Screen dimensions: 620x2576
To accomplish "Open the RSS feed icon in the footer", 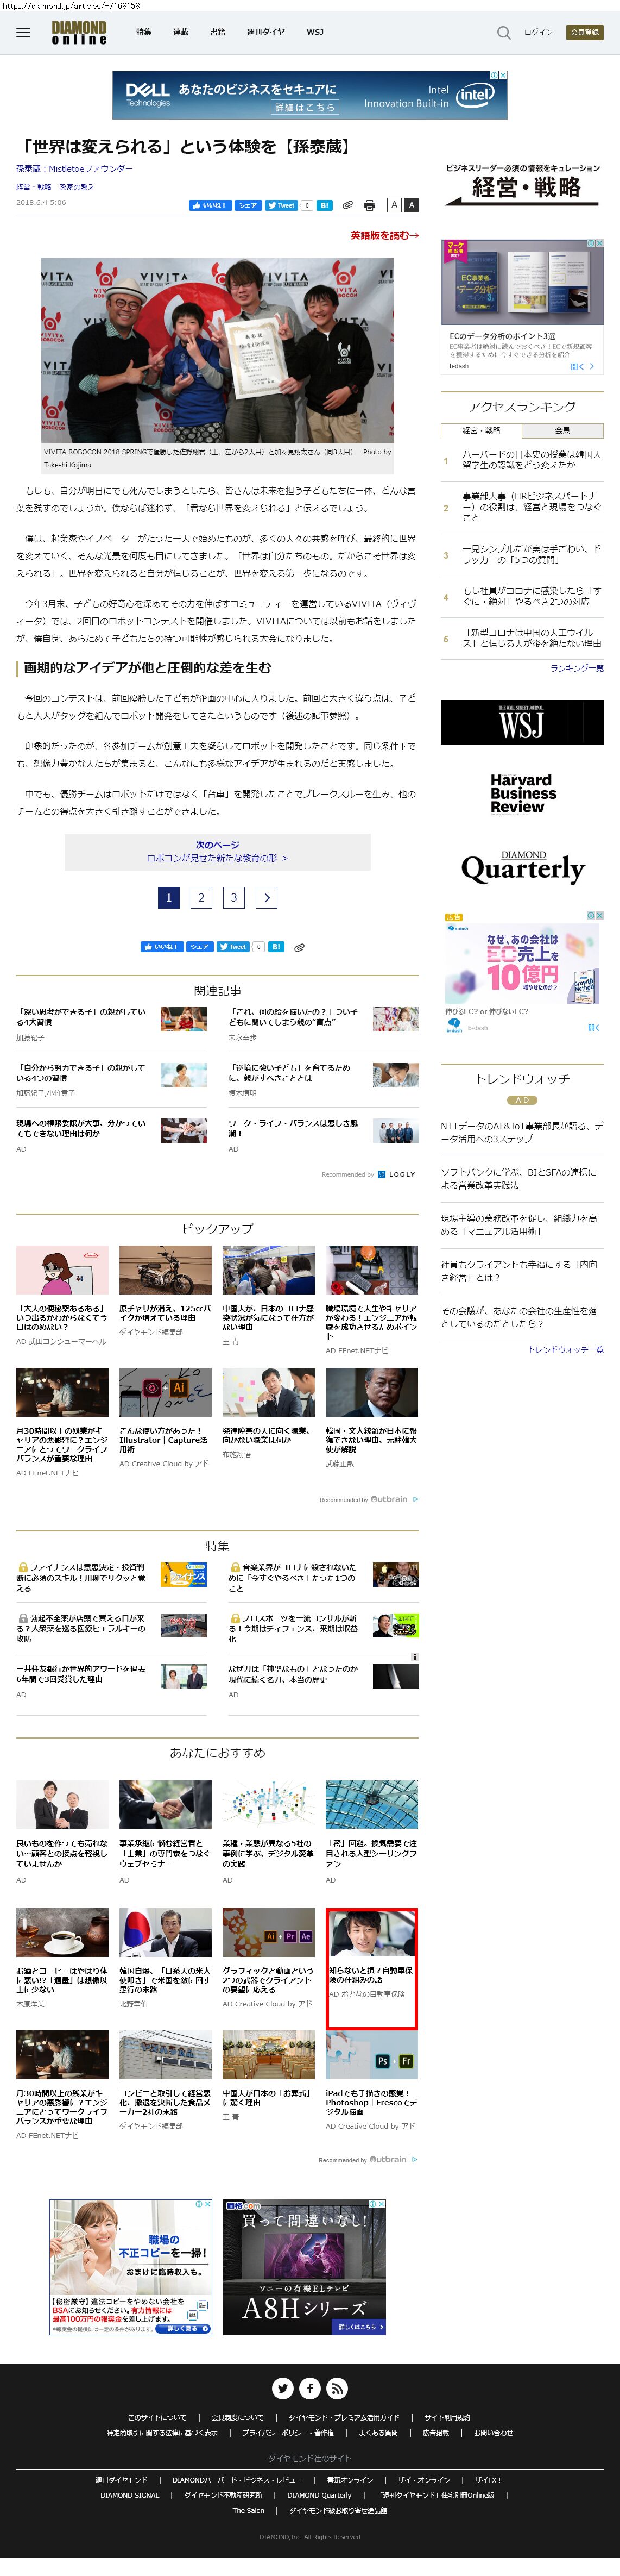I will (337, 2389).
